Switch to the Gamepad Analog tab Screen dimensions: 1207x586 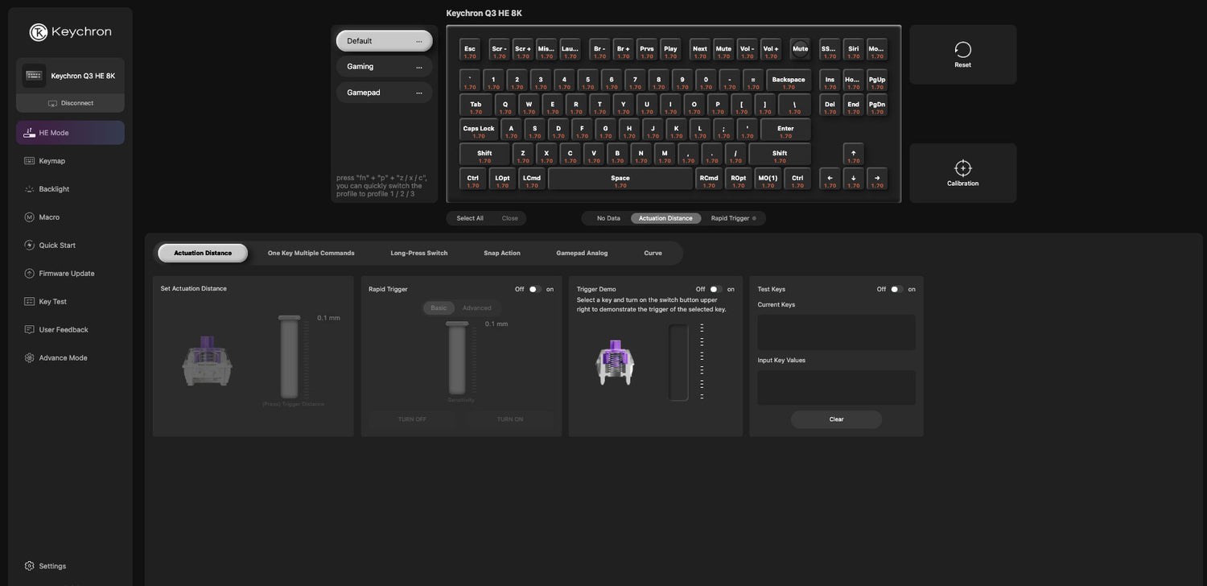(x=582, y=253)
